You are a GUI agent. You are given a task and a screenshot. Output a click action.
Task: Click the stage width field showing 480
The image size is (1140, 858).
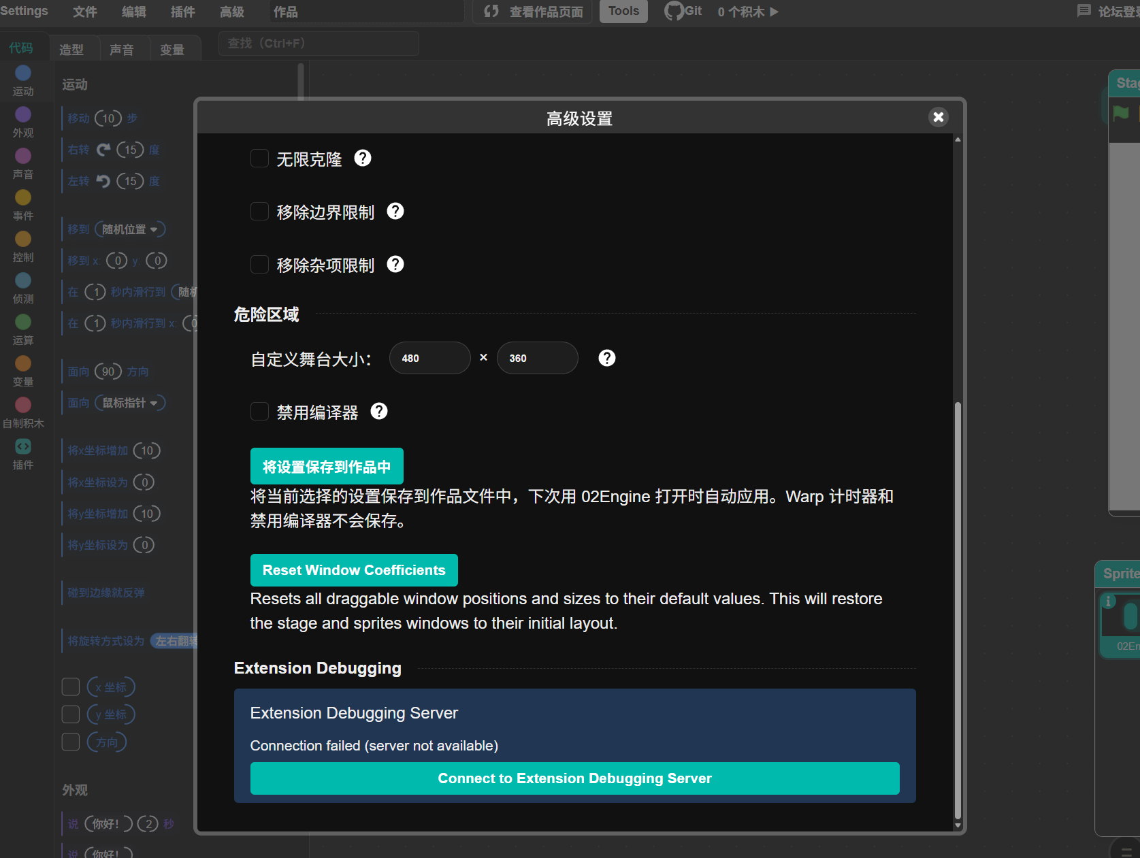click(429, 359)
